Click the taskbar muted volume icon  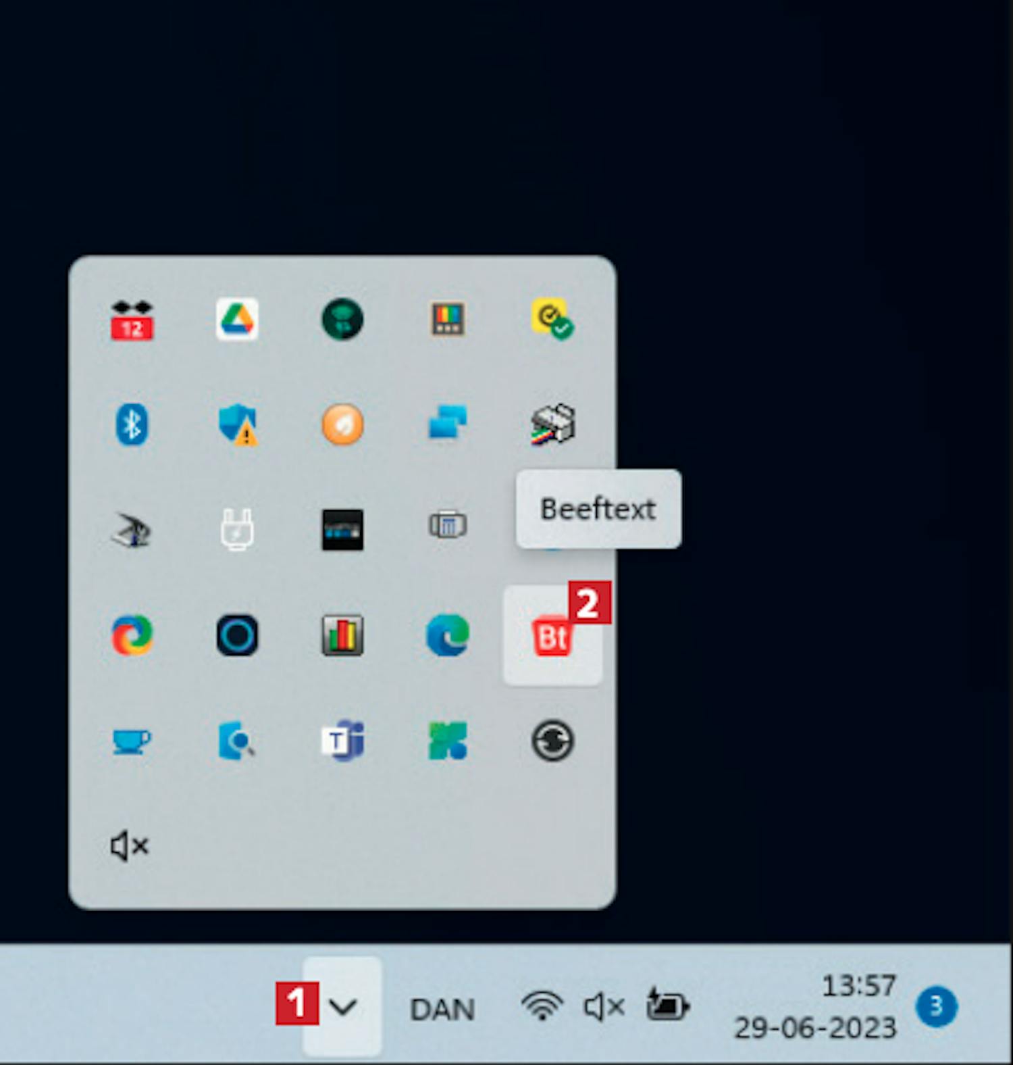[604, 1007]
